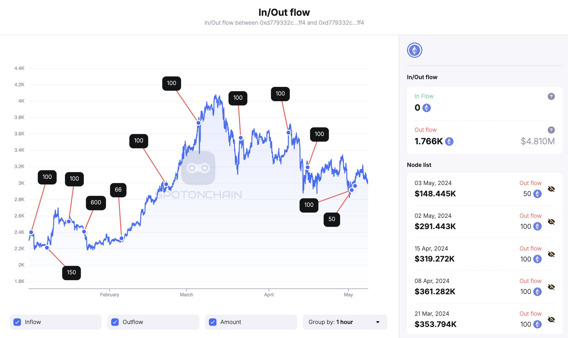
Task: Click the Ethereum icon beside 1.766K outflow
Action: (449, 141)
